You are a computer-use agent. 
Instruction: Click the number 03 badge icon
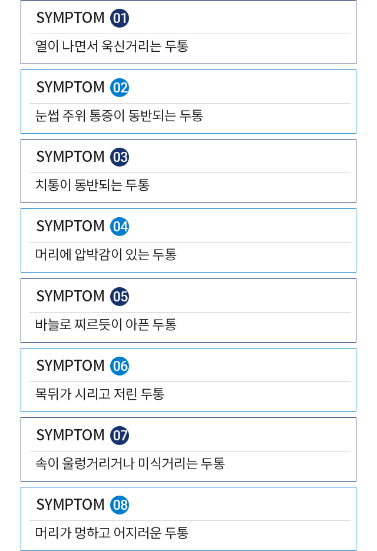(120, 157)
